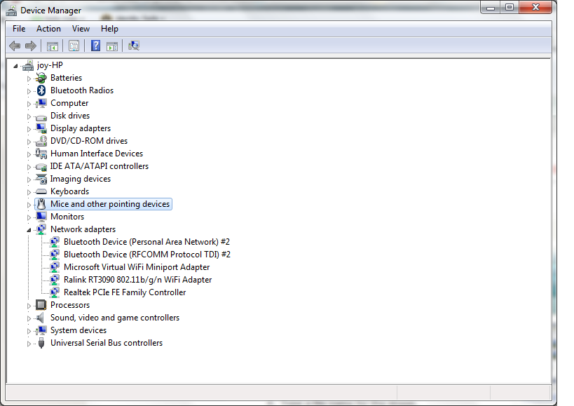
Task: Minimize the Device Manager window
Action: (x=491, y=7)
